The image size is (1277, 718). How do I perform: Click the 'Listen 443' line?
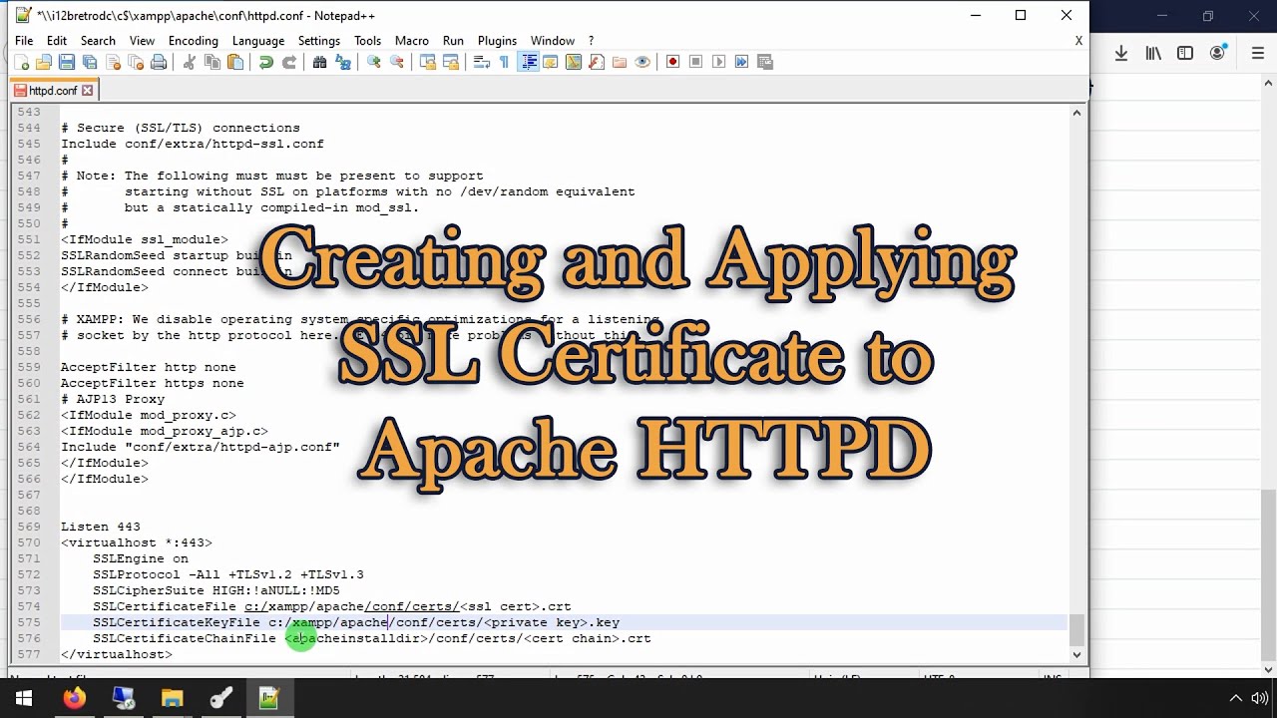pyautogui.click(x=101, y=527)
